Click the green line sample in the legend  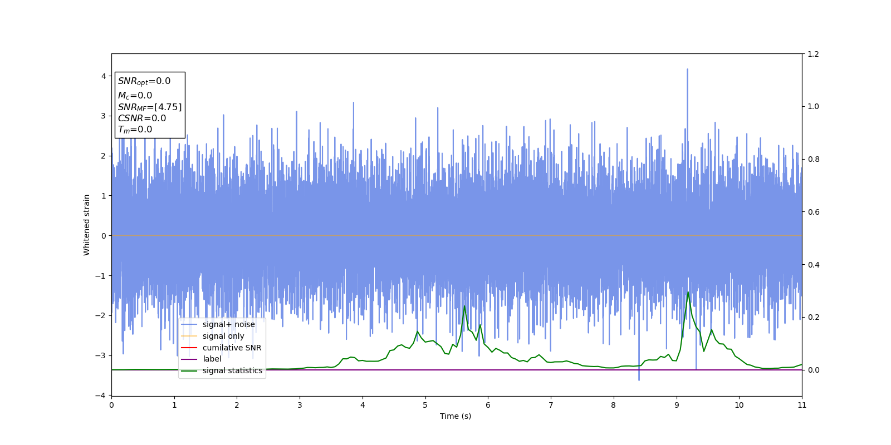[189, 370]
